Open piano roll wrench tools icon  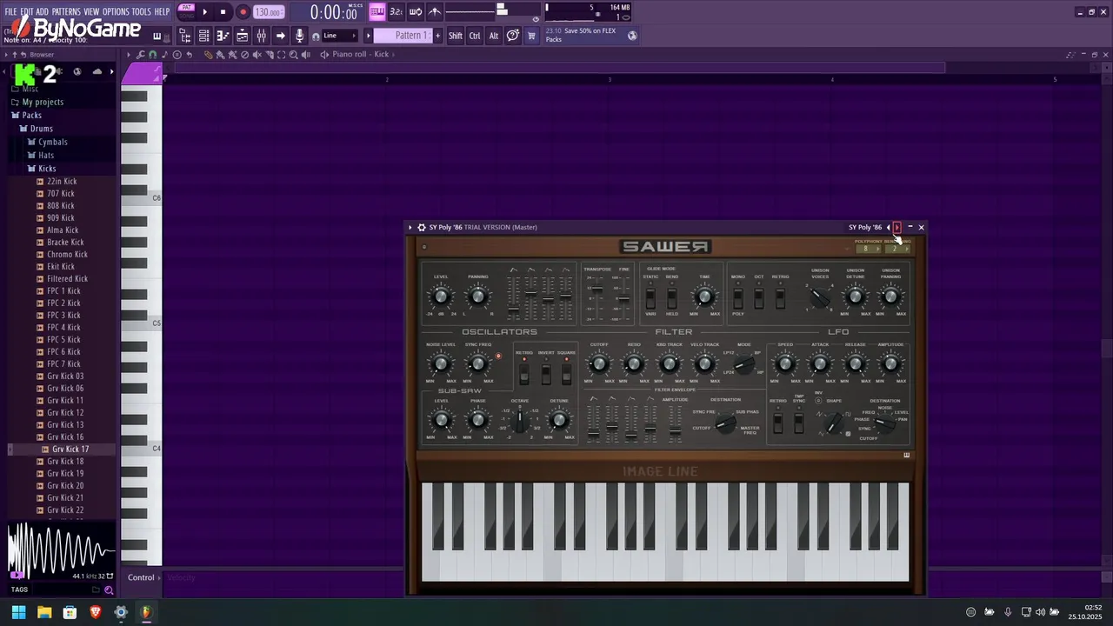141,54
